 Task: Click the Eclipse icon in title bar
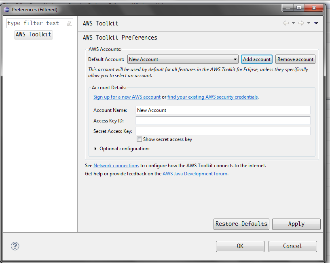pos(7,9)
